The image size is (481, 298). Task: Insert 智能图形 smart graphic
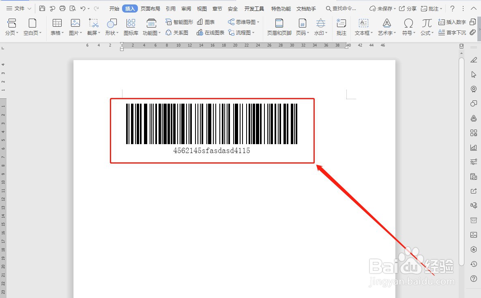tap(179, 22)
